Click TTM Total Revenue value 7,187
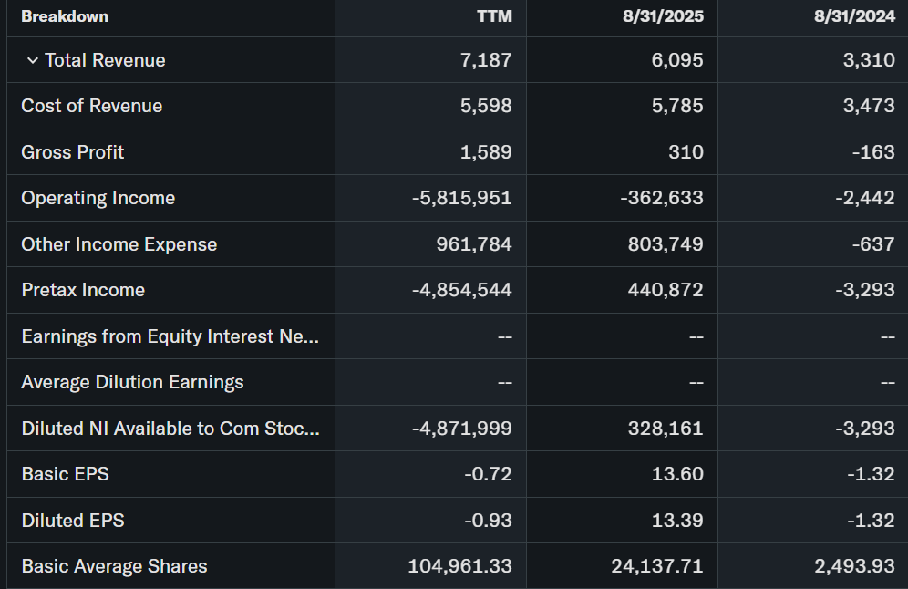 click(486, 60)
